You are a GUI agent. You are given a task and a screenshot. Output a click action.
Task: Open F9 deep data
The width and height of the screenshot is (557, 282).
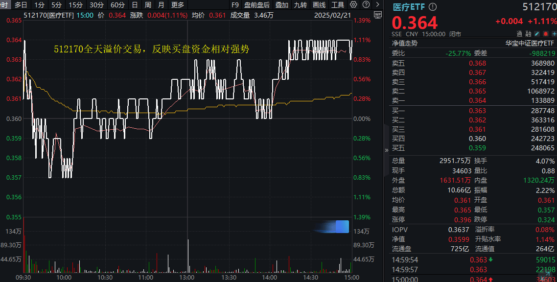235,4
